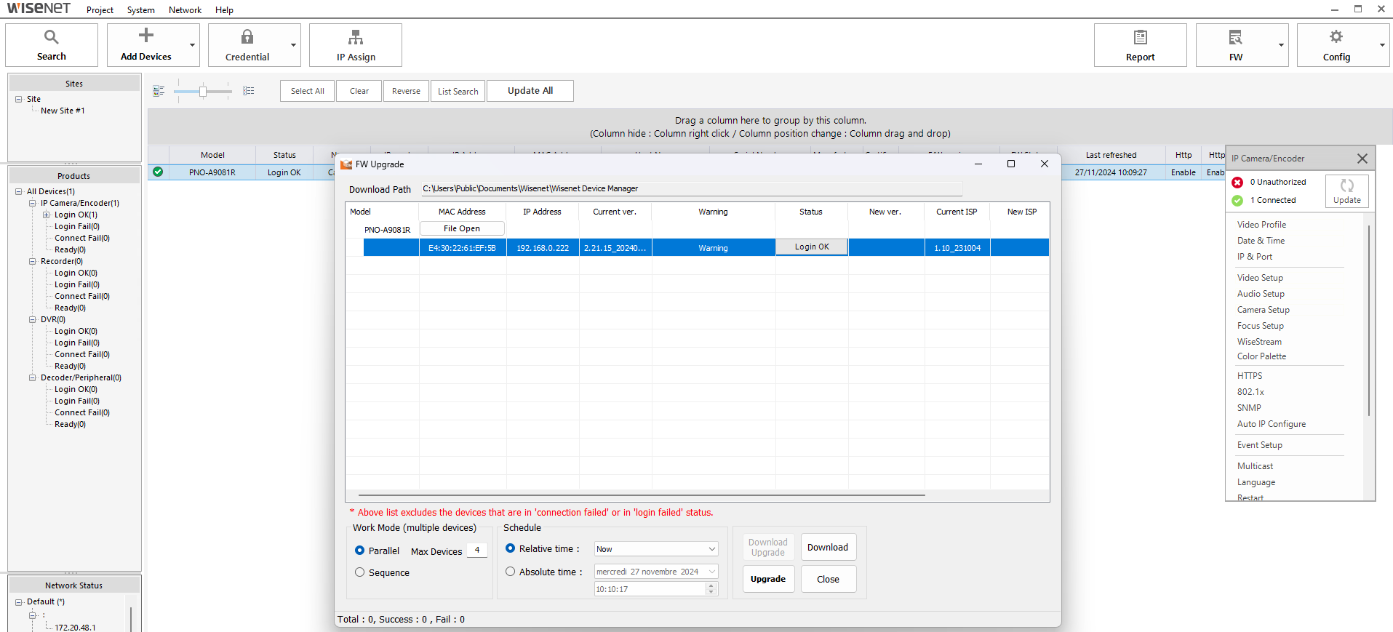Click the Upgrade button
This screenshot has height=632, width=1393.
pyautogui.click(x=768, y=579)
